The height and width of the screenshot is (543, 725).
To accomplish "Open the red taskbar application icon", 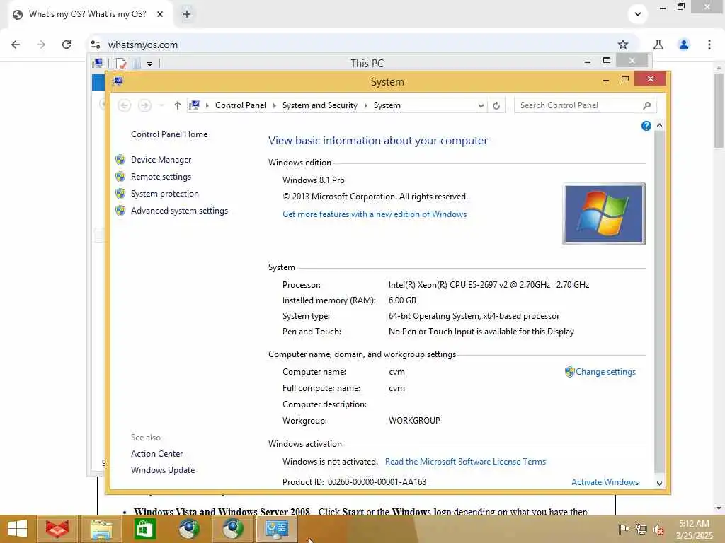I will (57, 529).
